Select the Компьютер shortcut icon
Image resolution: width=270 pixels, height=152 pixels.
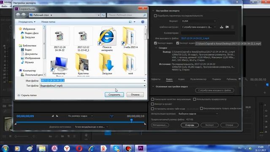point(59,65)
